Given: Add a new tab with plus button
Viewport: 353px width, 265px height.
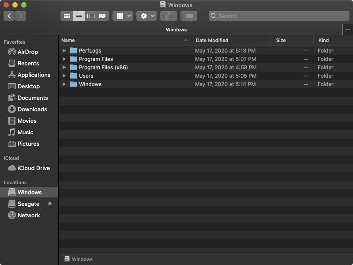Looking at the screenshot, I should click(348, 30).
